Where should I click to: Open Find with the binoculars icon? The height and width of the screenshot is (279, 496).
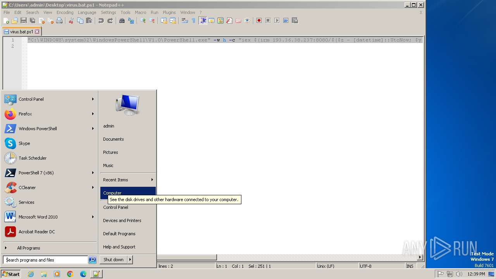click(122, 21)
